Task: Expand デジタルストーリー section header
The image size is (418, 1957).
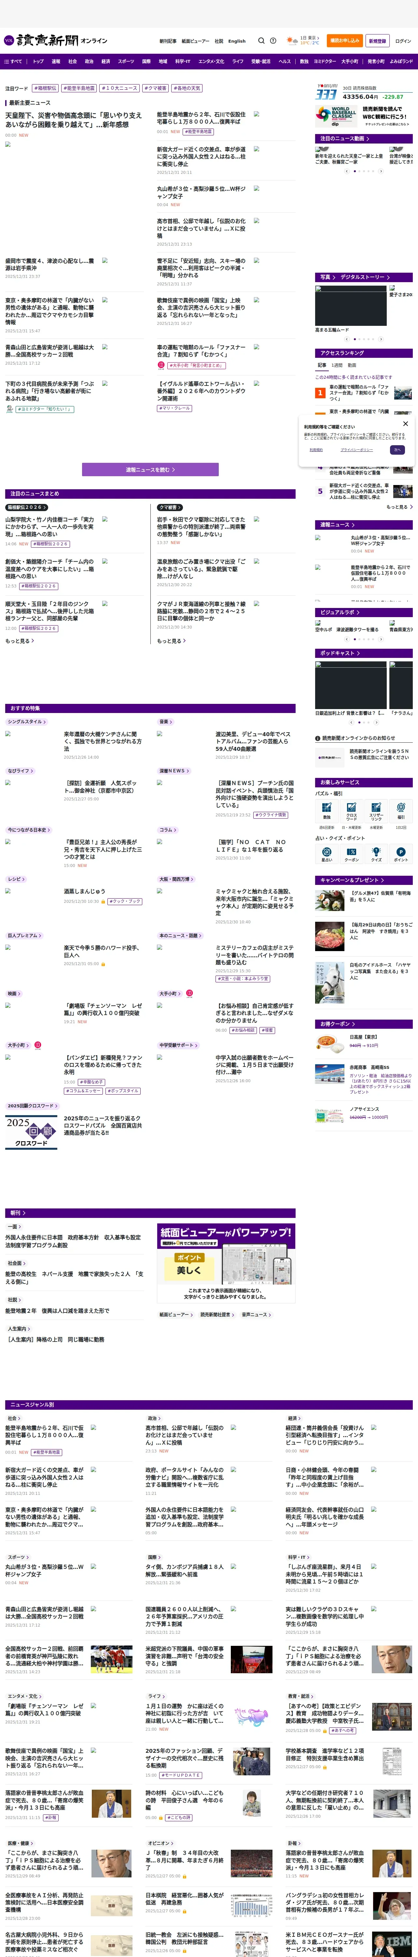Action: 366,277
